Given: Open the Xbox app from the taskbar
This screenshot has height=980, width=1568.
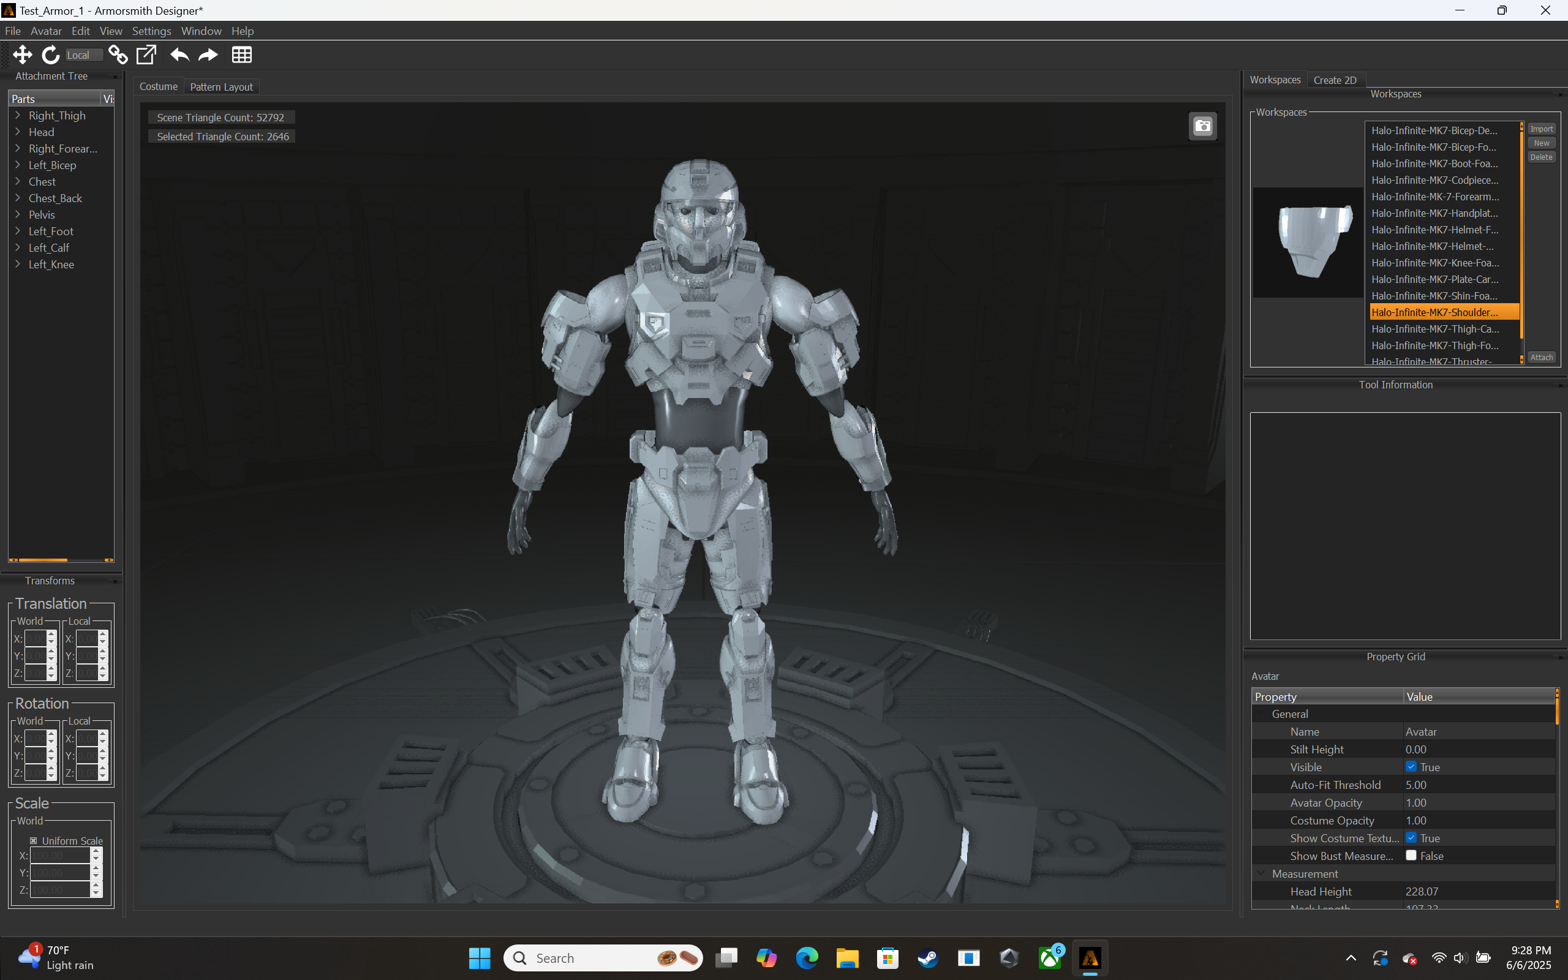Looking at the screenshot, I should pyautogui.click(x=1050, y=958).
